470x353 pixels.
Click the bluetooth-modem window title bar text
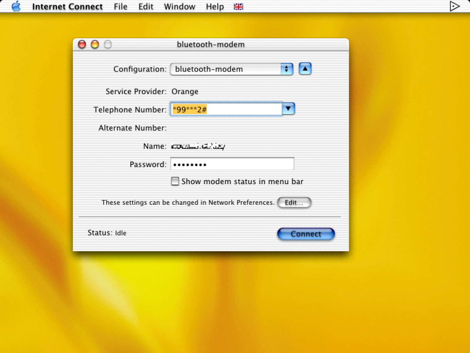pos(211,44)
